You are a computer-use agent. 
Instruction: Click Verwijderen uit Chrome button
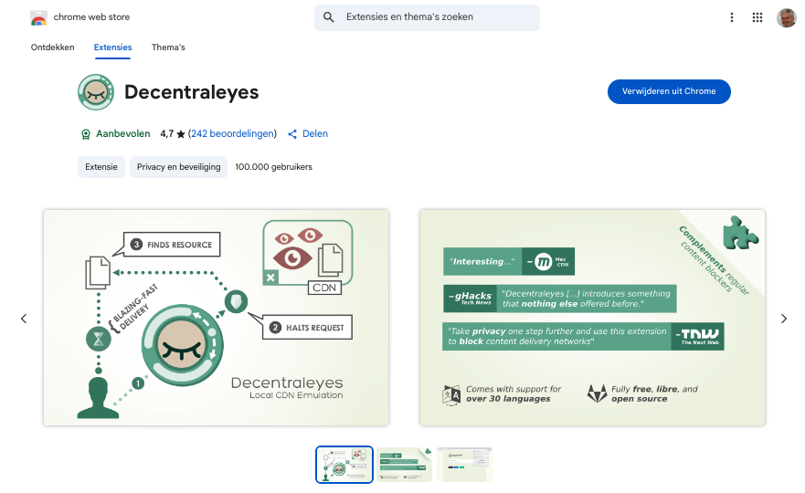[669, 91]
